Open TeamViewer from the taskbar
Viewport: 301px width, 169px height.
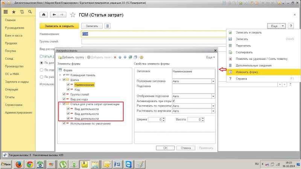pyautogui.click(x=129, y=164)
